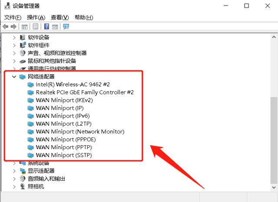278x202 pixels.
Task: Select the 鼠标和其他指针设备 label
Action: pos(52,61)
